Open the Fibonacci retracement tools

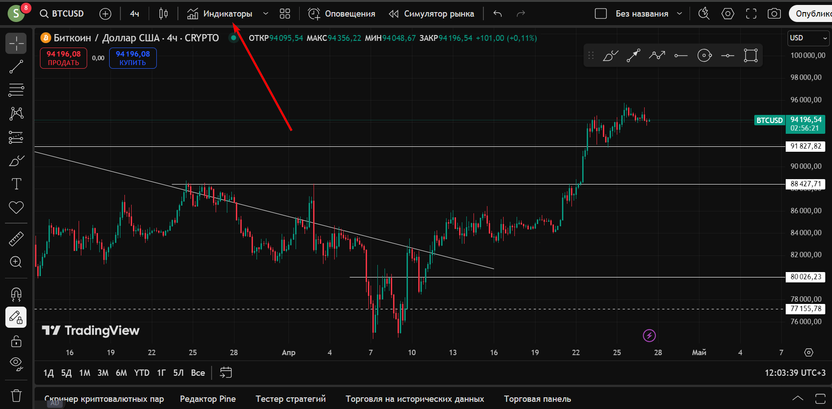tap(16, 90)
